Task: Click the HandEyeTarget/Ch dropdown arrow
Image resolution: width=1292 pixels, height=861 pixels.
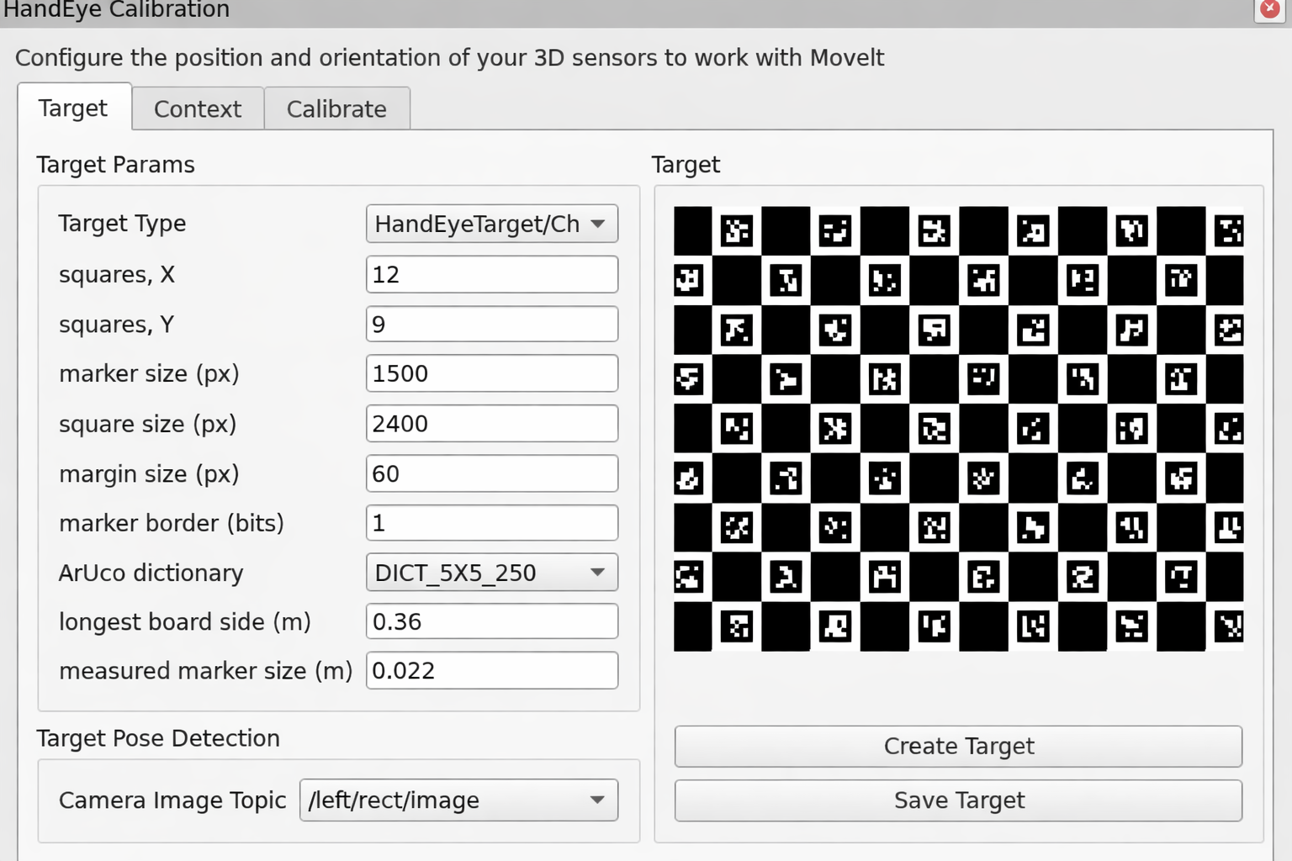Action: (599, 224)
